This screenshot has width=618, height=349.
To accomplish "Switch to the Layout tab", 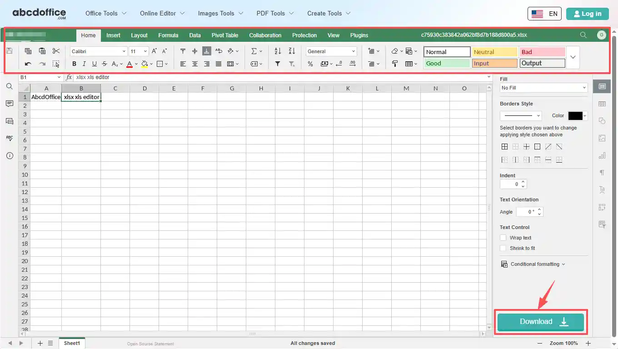I will (139, 35).
